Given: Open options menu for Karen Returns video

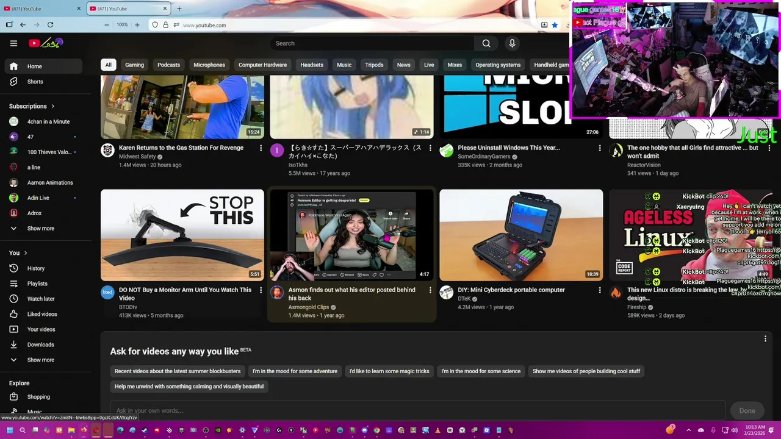Looking at the screenshot, I should [261, 148].
